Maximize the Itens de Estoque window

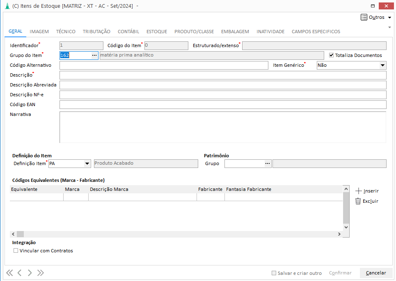click(373, 6)
